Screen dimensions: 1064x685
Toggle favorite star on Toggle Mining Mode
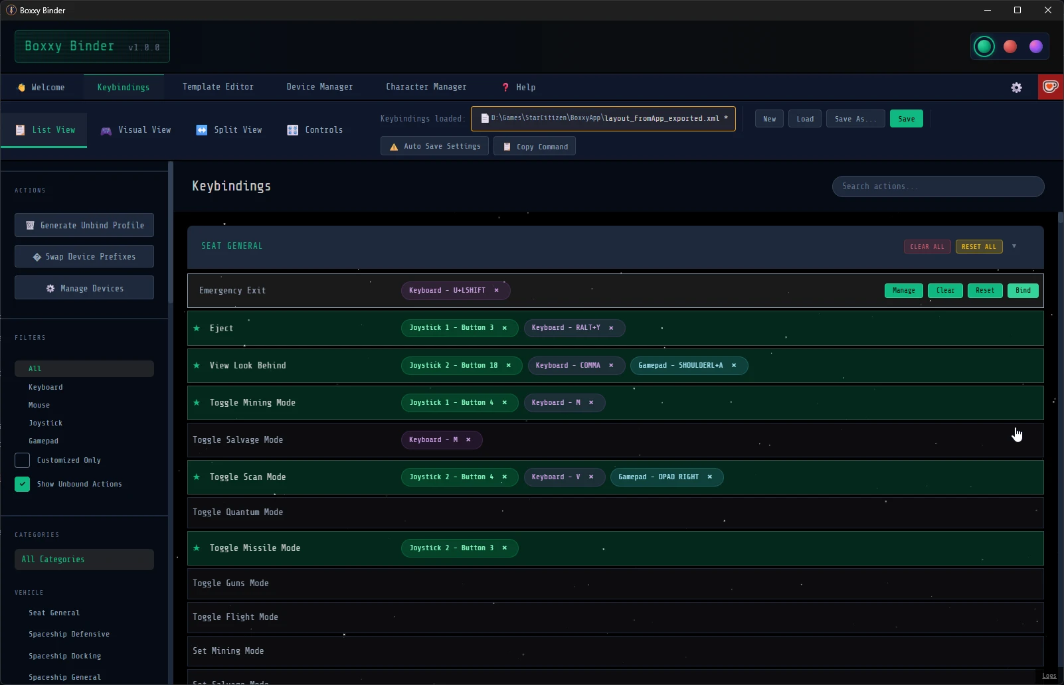197,402
